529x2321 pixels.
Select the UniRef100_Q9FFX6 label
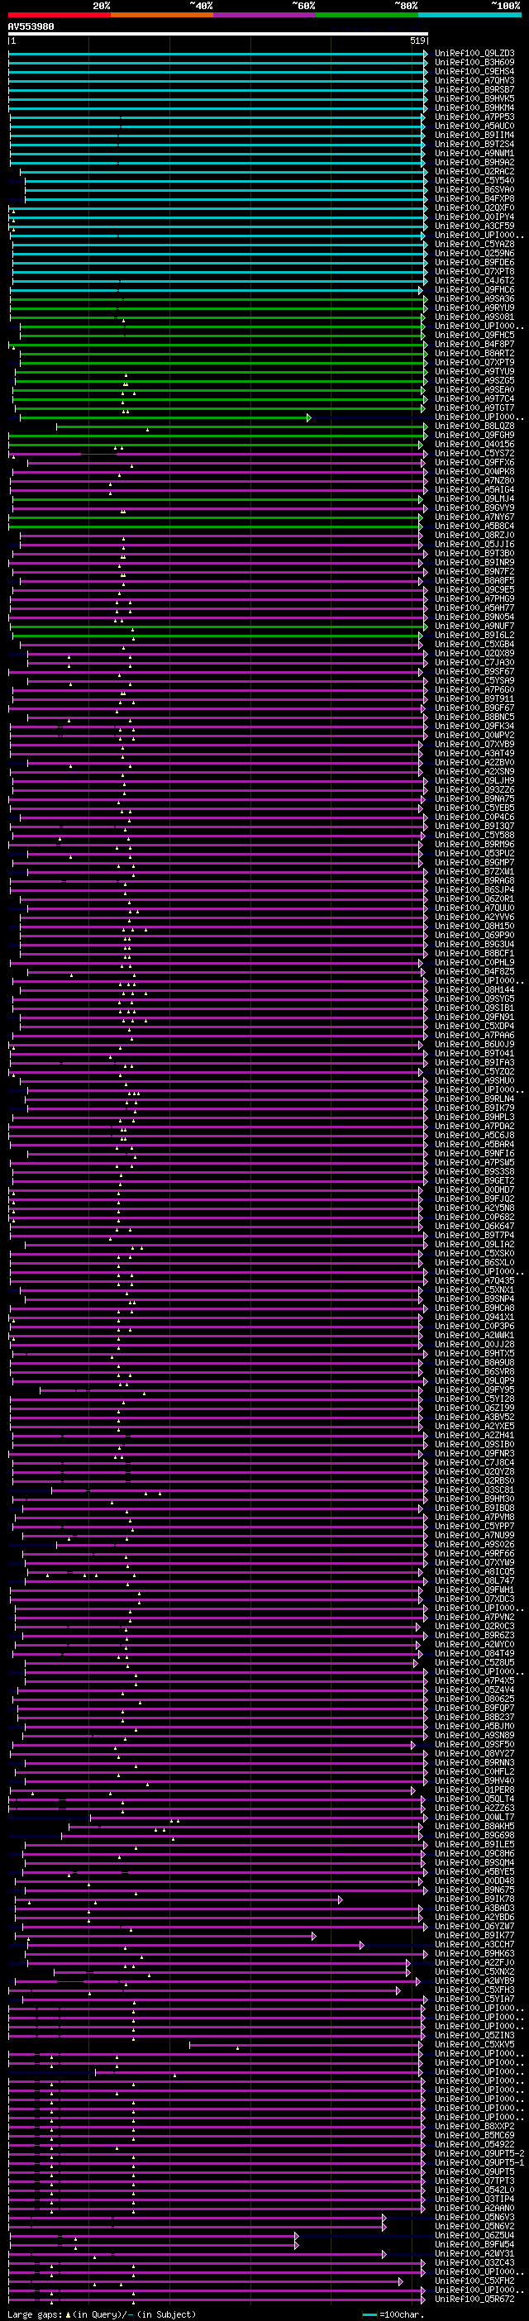(475, 462)
